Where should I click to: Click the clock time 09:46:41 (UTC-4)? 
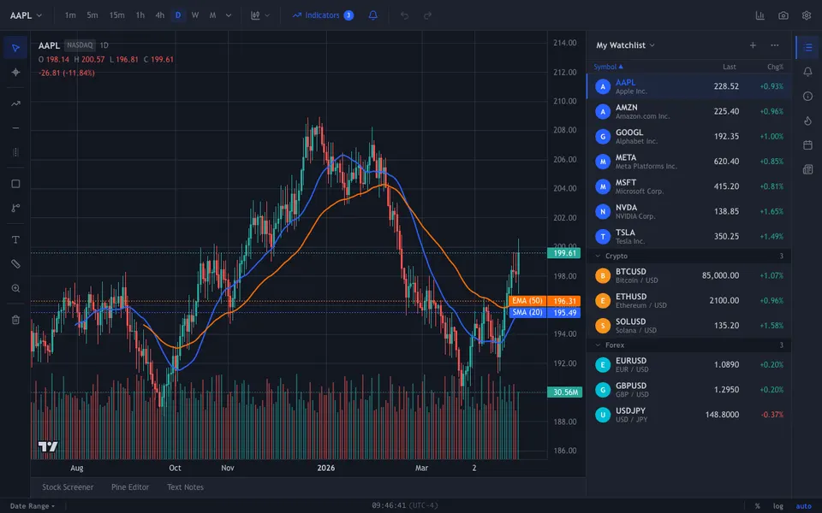click(x=405, y=505)
